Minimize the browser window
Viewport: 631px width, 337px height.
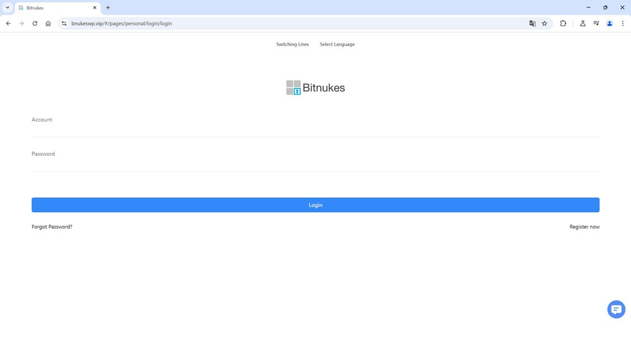[588, 8]
